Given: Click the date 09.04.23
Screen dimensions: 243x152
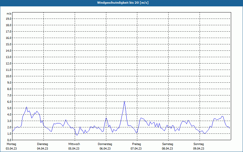Looking at the screenshot, I should [x=199, y=149].
